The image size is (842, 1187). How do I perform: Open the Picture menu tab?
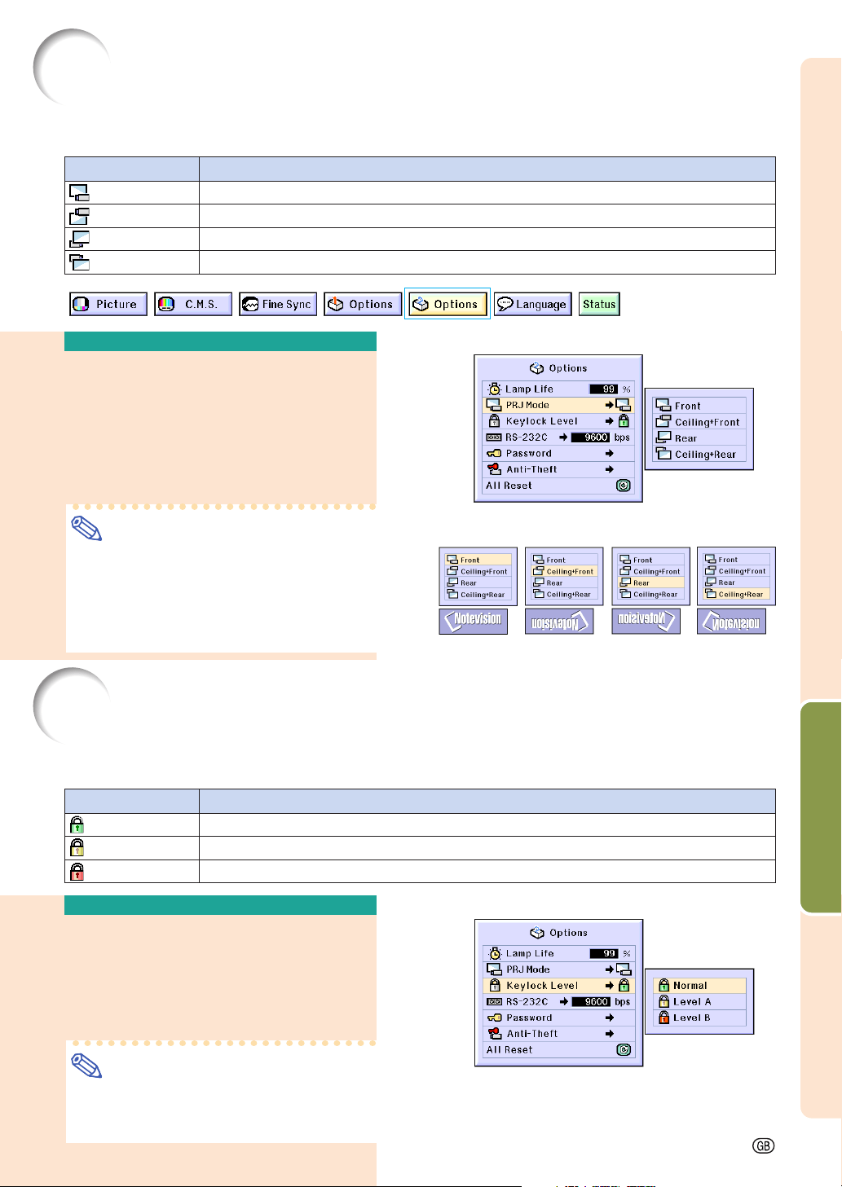(108, 304)
